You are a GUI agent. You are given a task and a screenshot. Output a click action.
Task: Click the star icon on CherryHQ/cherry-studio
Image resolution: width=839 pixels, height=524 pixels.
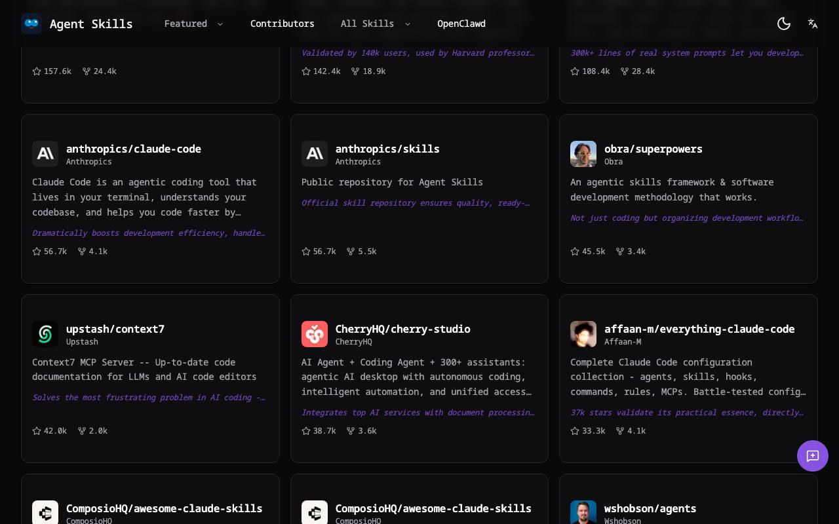[306, 431]
